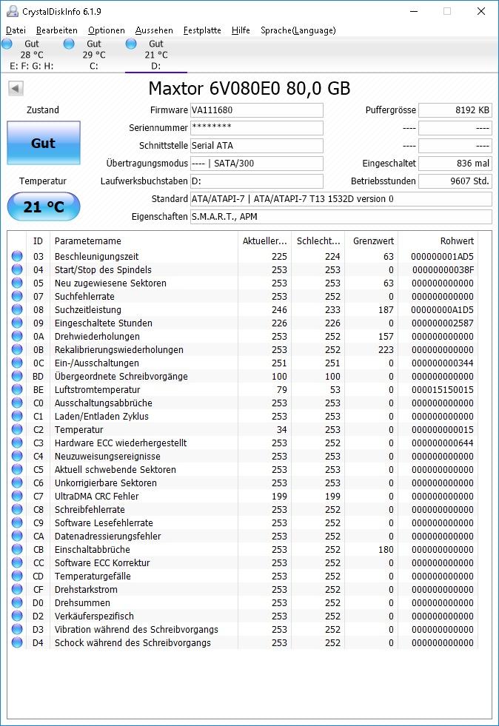Click status icon for C2 Temperatur row
The width and height of the screenshot is (499, 726).
(17, 430)
